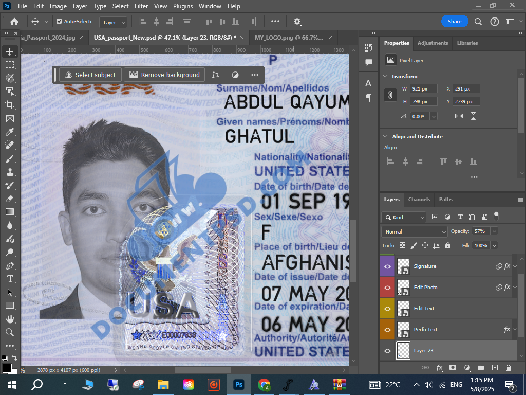This screenshot has width=526, height=395.
Task: Collapse the Align and Distribute section
Action: [385, 136]
